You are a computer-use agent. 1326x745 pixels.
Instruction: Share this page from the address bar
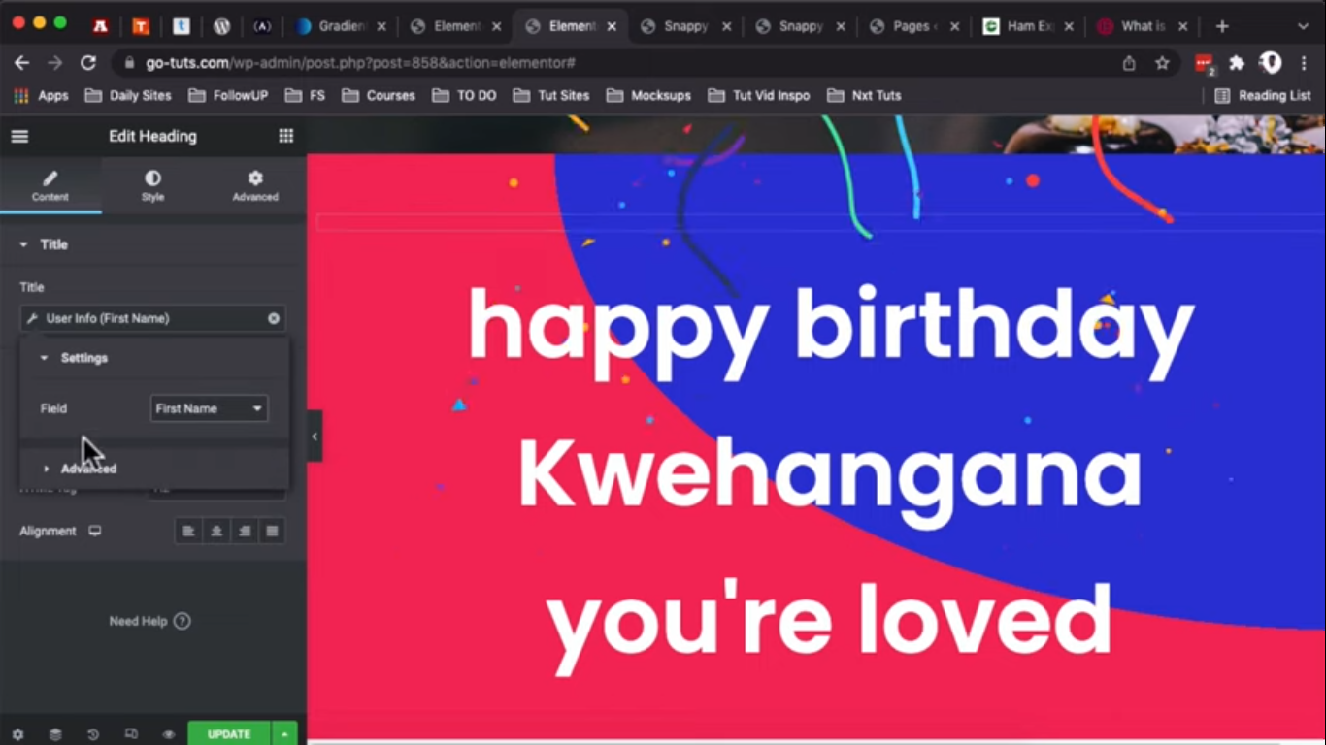tap(1129, 63)
